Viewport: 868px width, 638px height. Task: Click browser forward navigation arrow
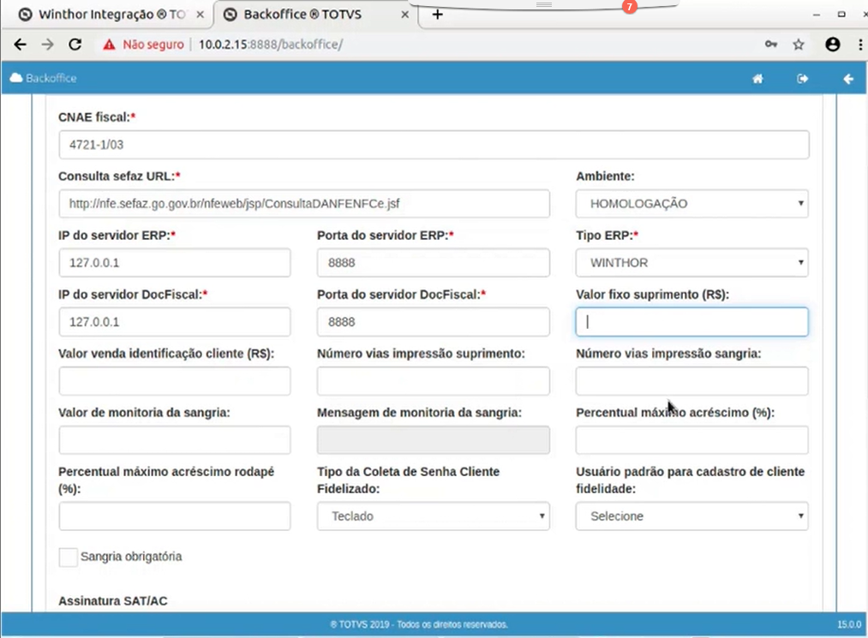click(48, 45)
